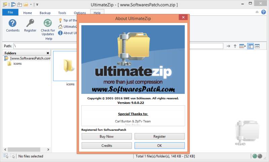Click the gray status indicator circle
269x162 pixels.
(260, 156)
